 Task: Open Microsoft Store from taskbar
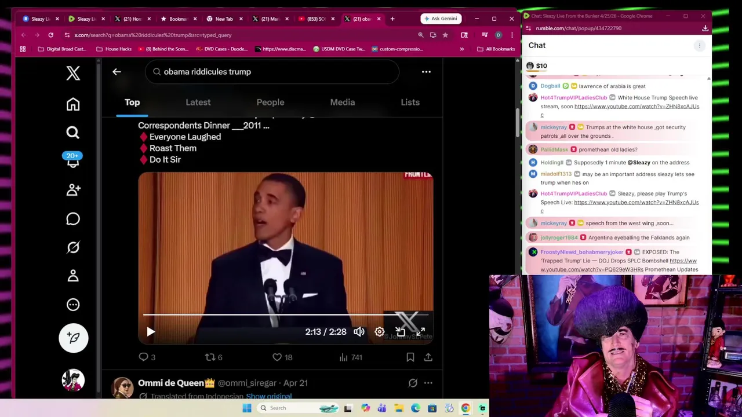point(432,408)
